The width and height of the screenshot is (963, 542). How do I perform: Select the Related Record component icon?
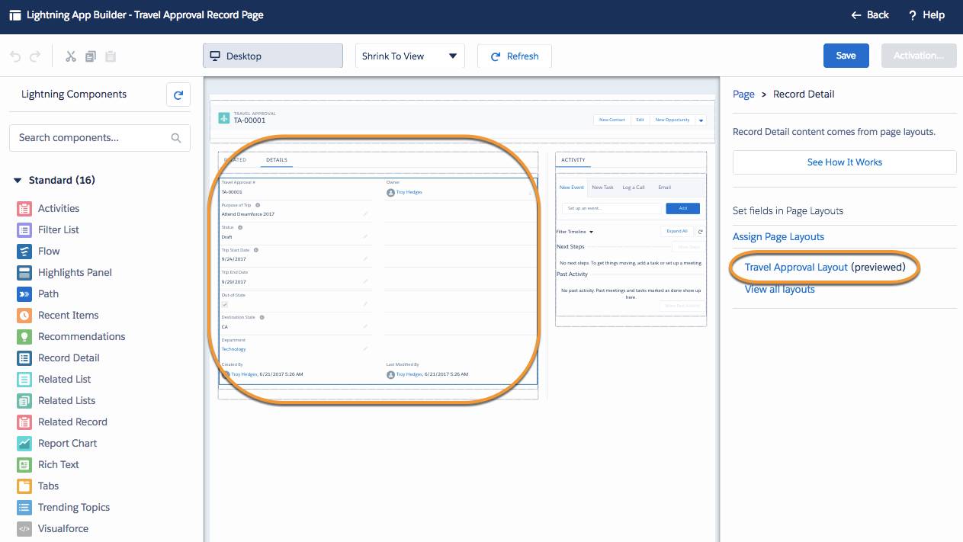pos(24,422)
